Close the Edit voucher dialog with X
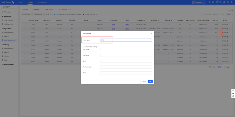The image size is (235, 117). pos(152,34)
